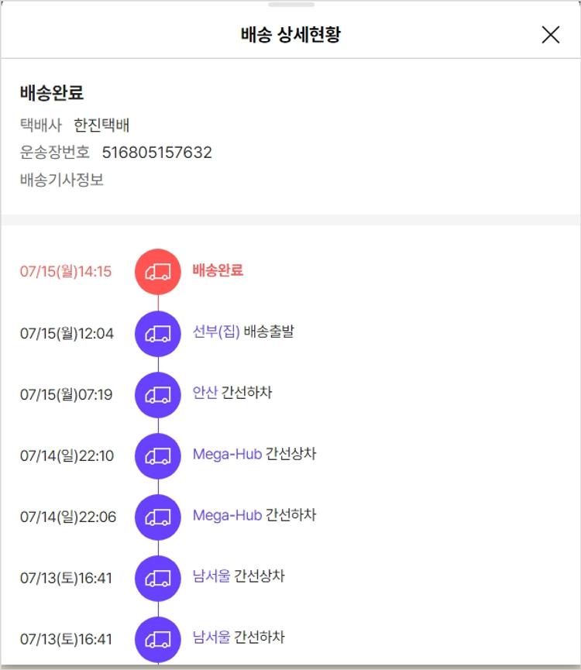Open the 선부(집) location link
581x670 pixels.
pos(216,332)
